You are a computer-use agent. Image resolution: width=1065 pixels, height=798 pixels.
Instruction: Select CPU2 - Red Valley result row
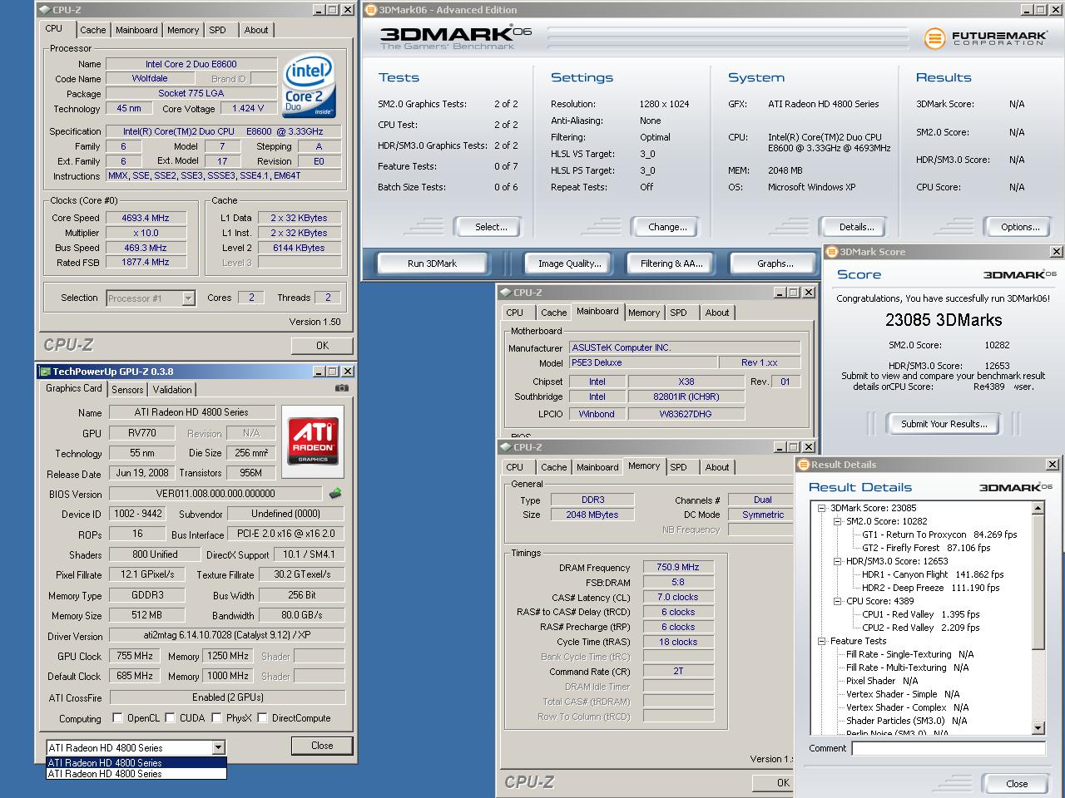click(x=920, y=628)
